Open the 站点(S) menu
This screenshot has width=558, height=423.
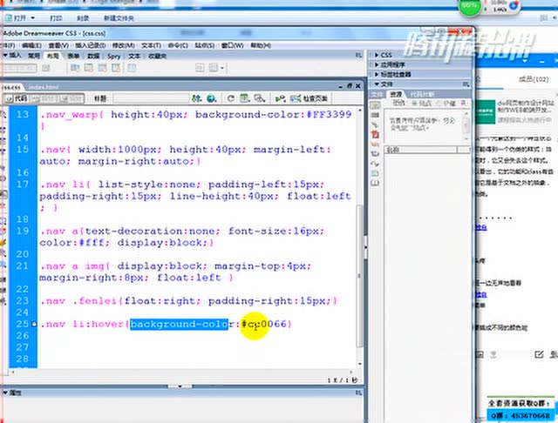click(x=205, y=45)
